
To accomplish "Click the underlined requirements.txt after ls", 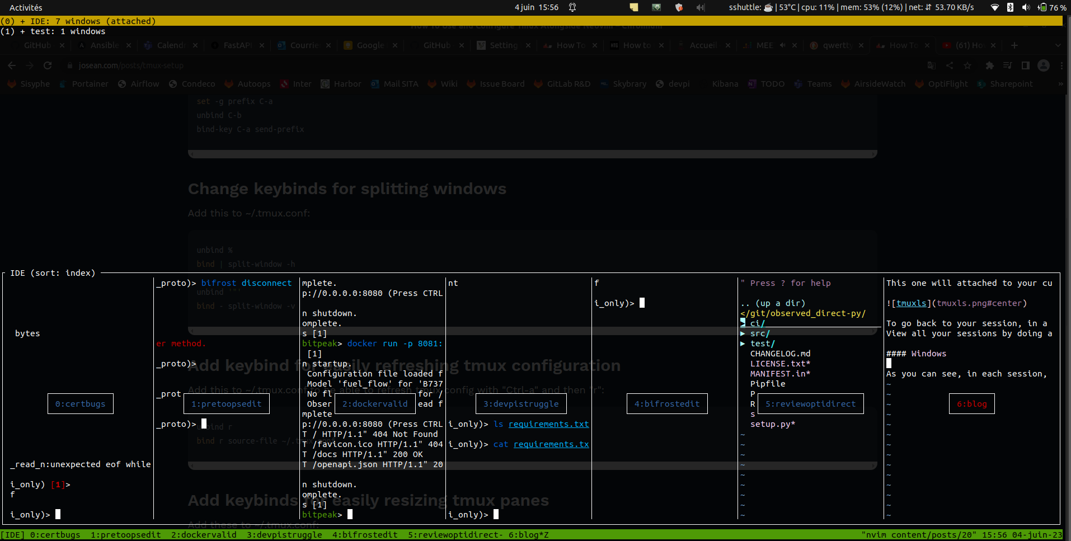I will [x=549, y=424].
